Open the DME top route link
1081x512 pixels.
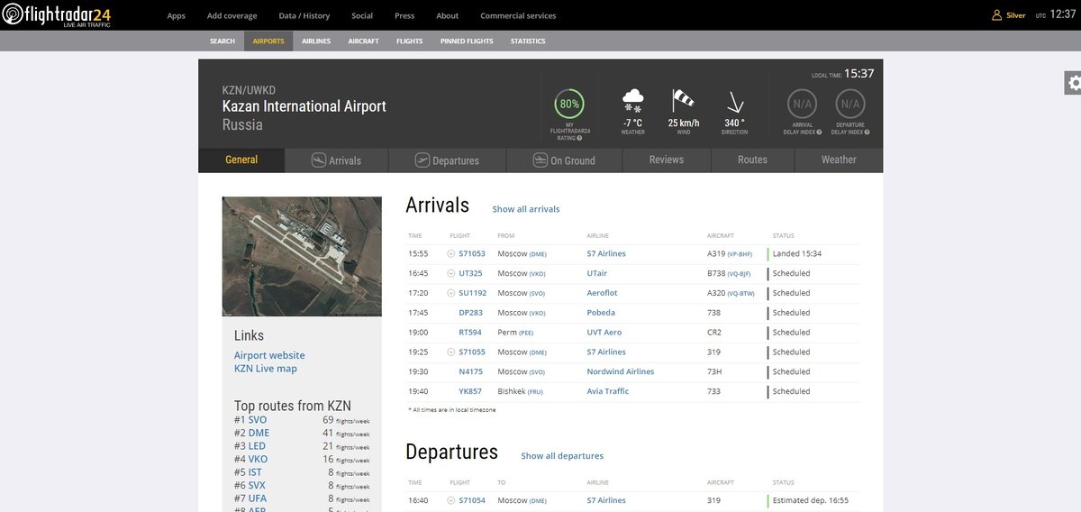point(259,433)
